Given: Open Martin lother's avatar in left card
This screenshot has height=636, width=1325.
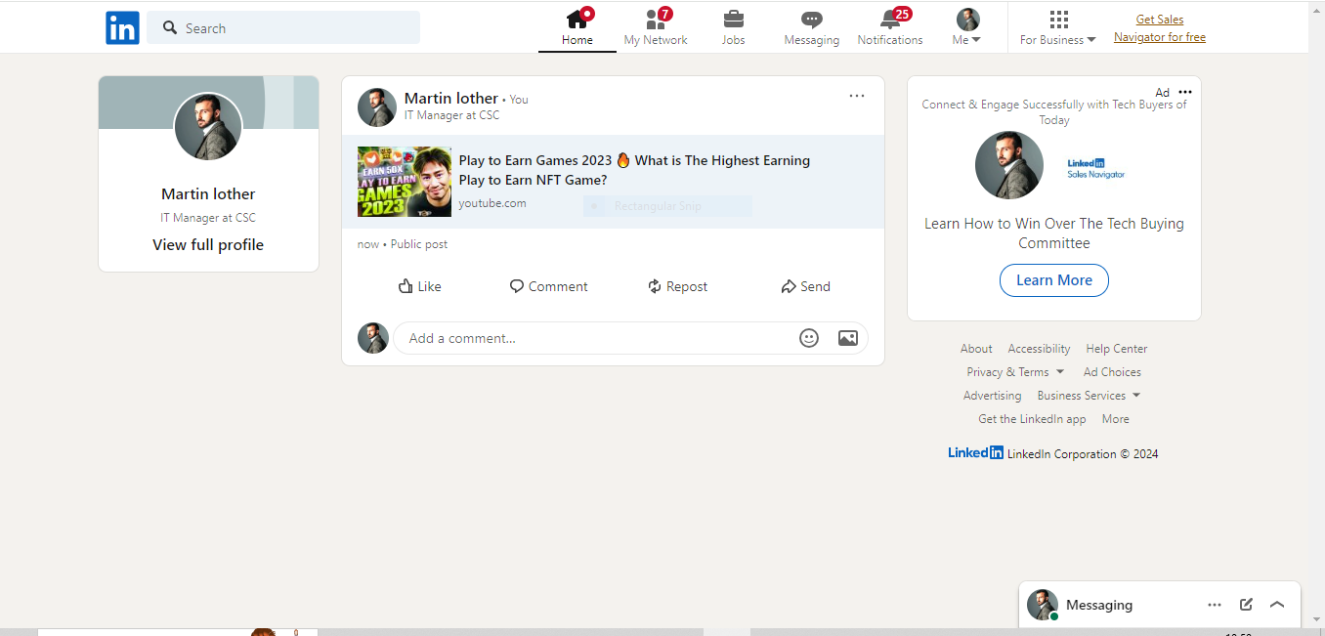Looking at the screenshot, I should (208, 127).
